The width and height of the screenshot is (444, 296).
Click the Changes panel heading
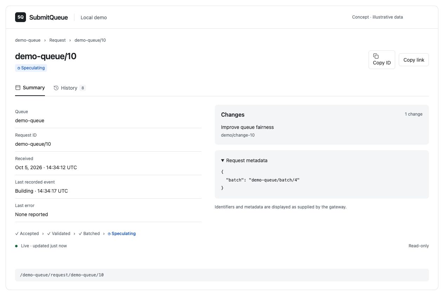coord(233,115)
